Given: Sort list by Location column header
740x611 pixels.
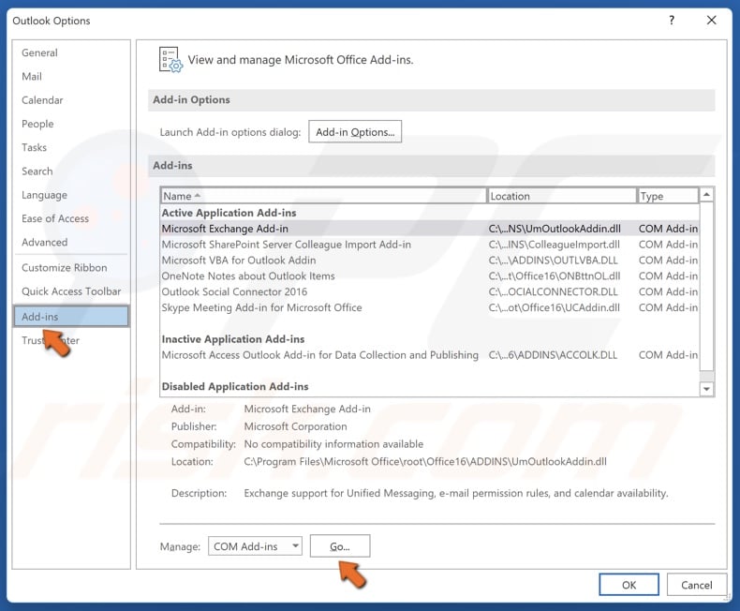Looking at the screenshot, I should pyautogui.click(x=561, y=196).
